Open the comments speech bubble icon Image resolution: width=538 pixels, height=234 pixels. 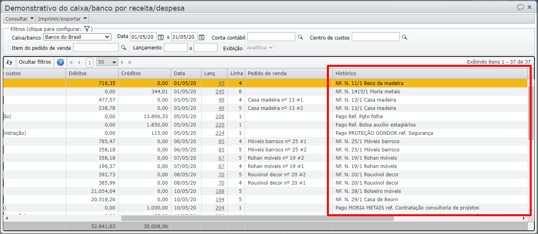(521, 7)
